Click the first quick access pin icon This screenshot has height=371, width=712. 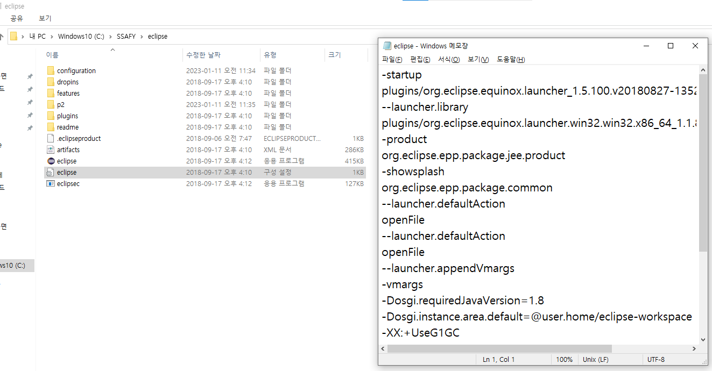[x=30, y=76]
